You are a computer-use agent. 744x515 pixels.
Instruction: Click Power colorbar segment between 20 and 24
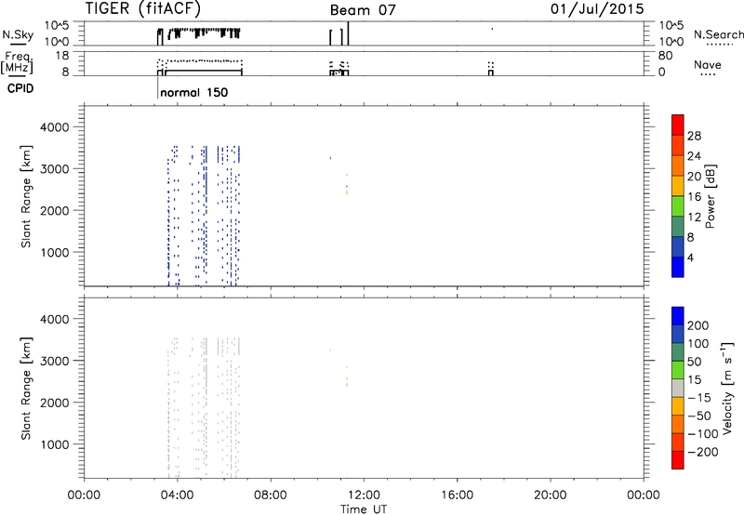pyautogui.click(x=678, y=165)
